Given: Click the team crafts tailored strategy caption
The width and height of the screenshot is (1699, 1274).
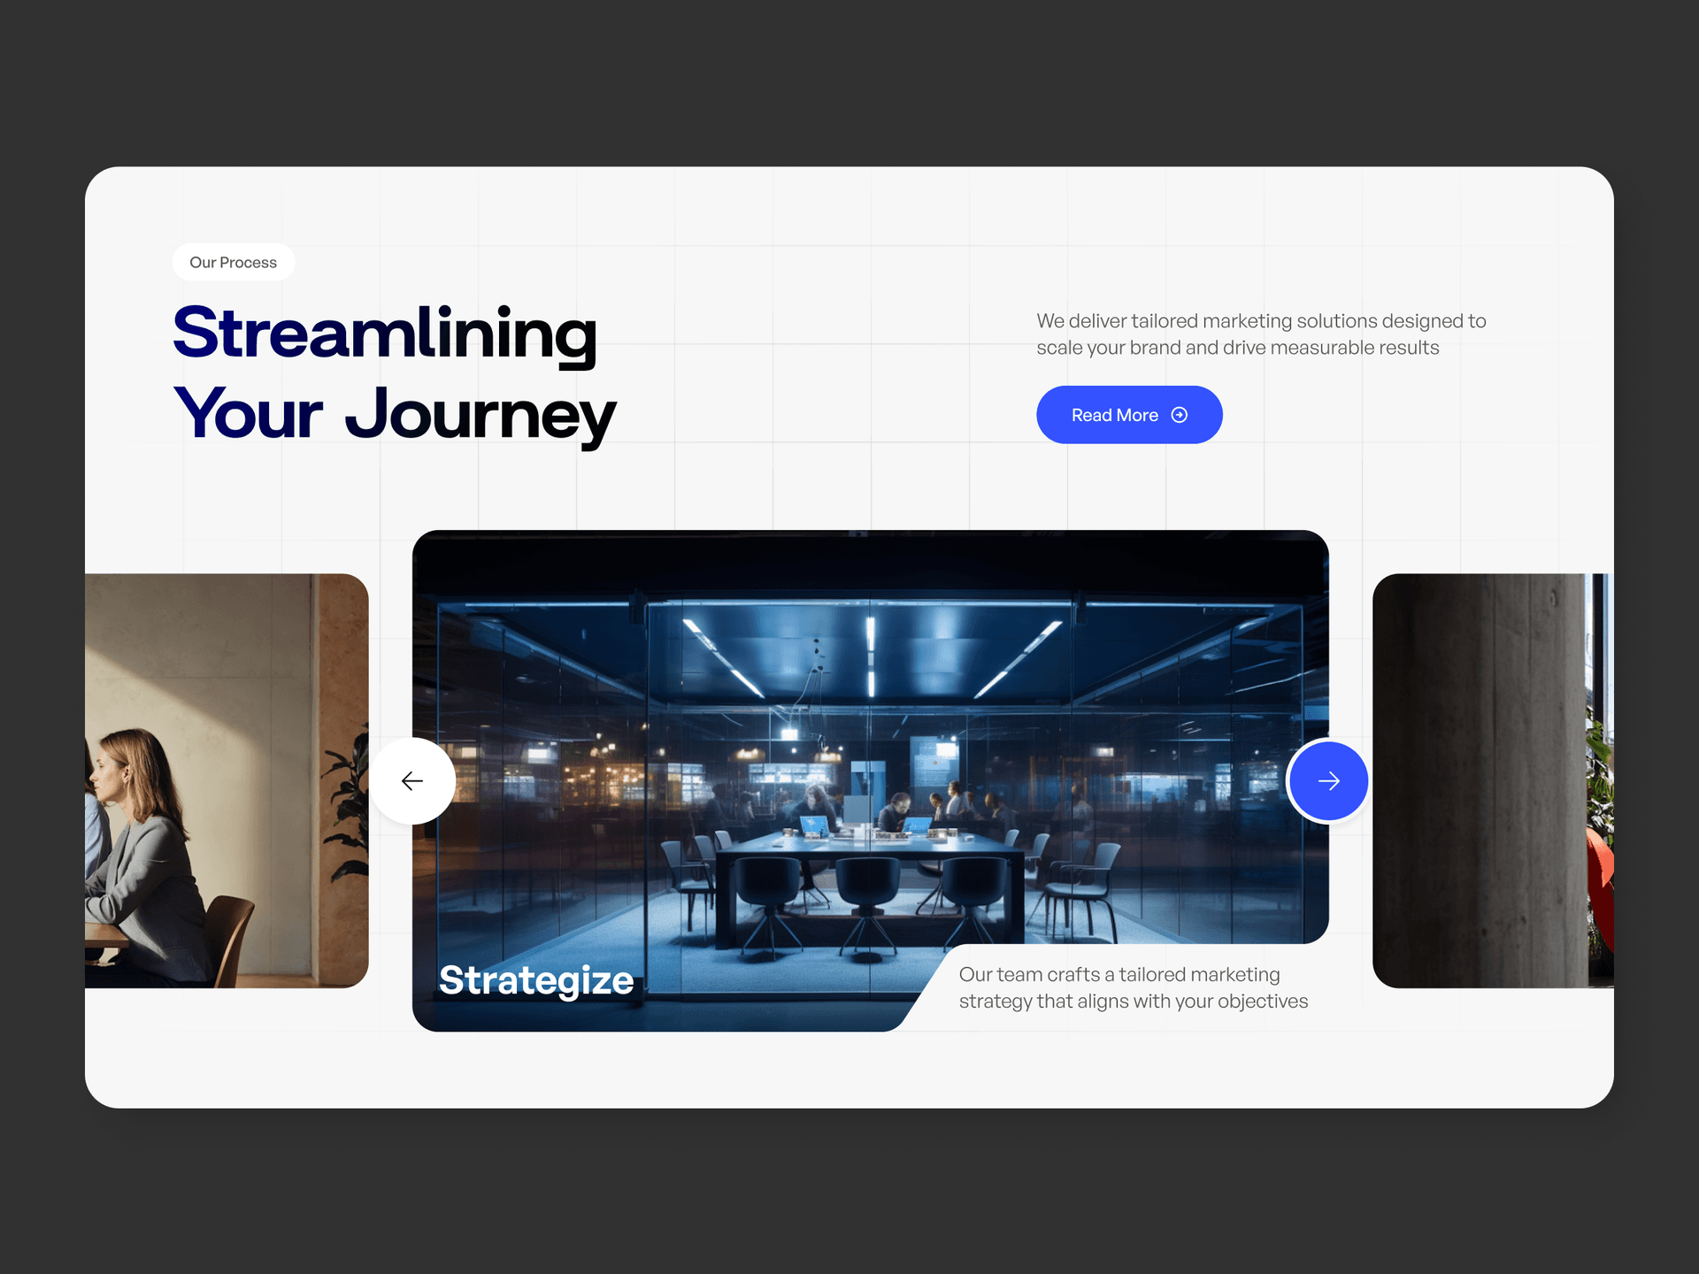Looking at the screenshot, I should [x=1134, y=987].
